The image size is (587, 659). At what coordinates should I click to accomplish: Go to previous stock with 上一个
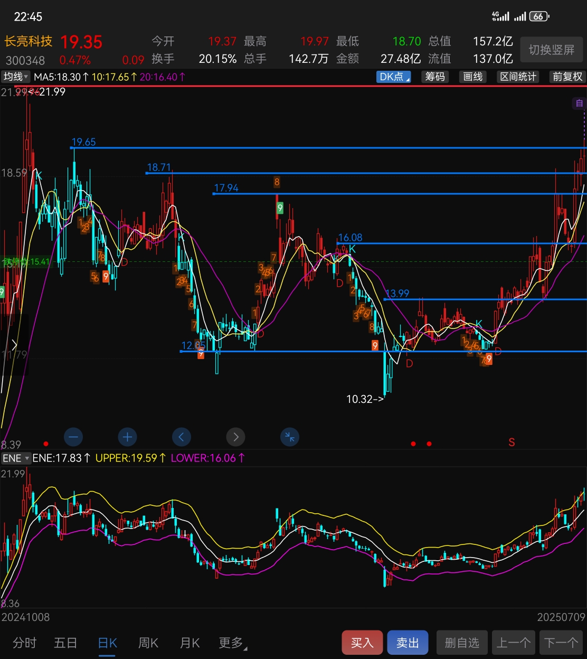(x=514, y=643)
